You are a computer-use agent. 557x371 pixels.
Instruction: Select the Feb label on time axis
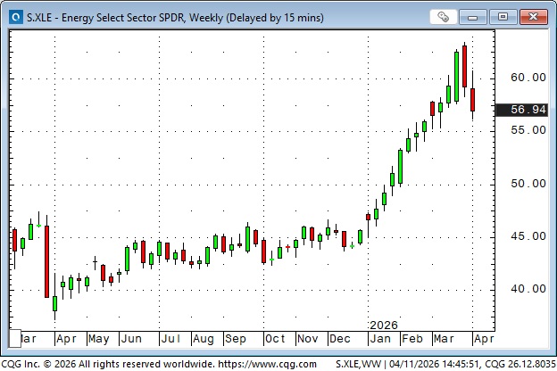click(412, 339)
